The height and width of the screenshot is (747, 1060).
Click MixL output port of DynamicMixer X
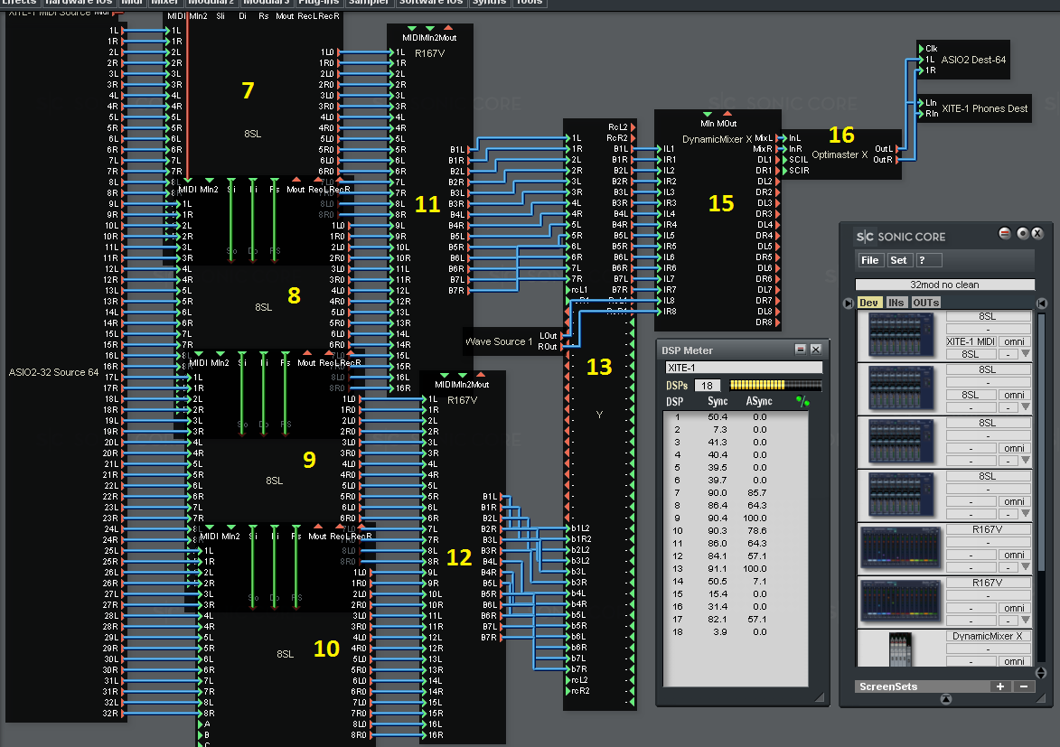[x=777, y=138]
